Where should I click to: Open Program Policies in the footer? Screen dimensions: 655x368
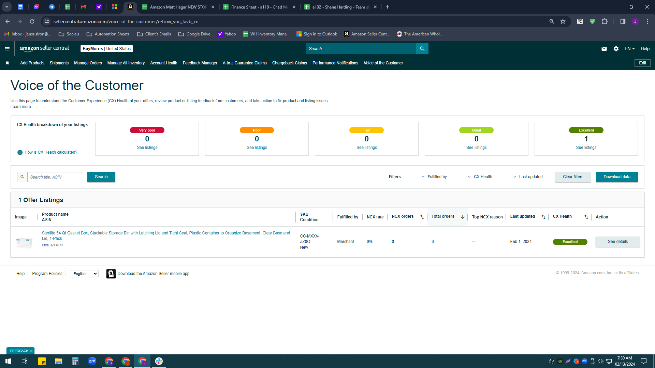point(47,274)
